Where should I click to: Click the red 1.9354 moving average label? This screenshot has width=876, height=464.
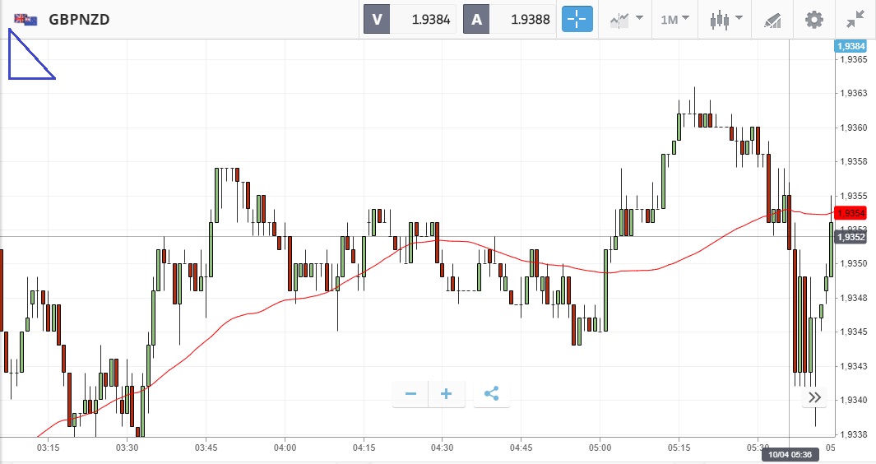pyautogui.click(x=851, y=213)
